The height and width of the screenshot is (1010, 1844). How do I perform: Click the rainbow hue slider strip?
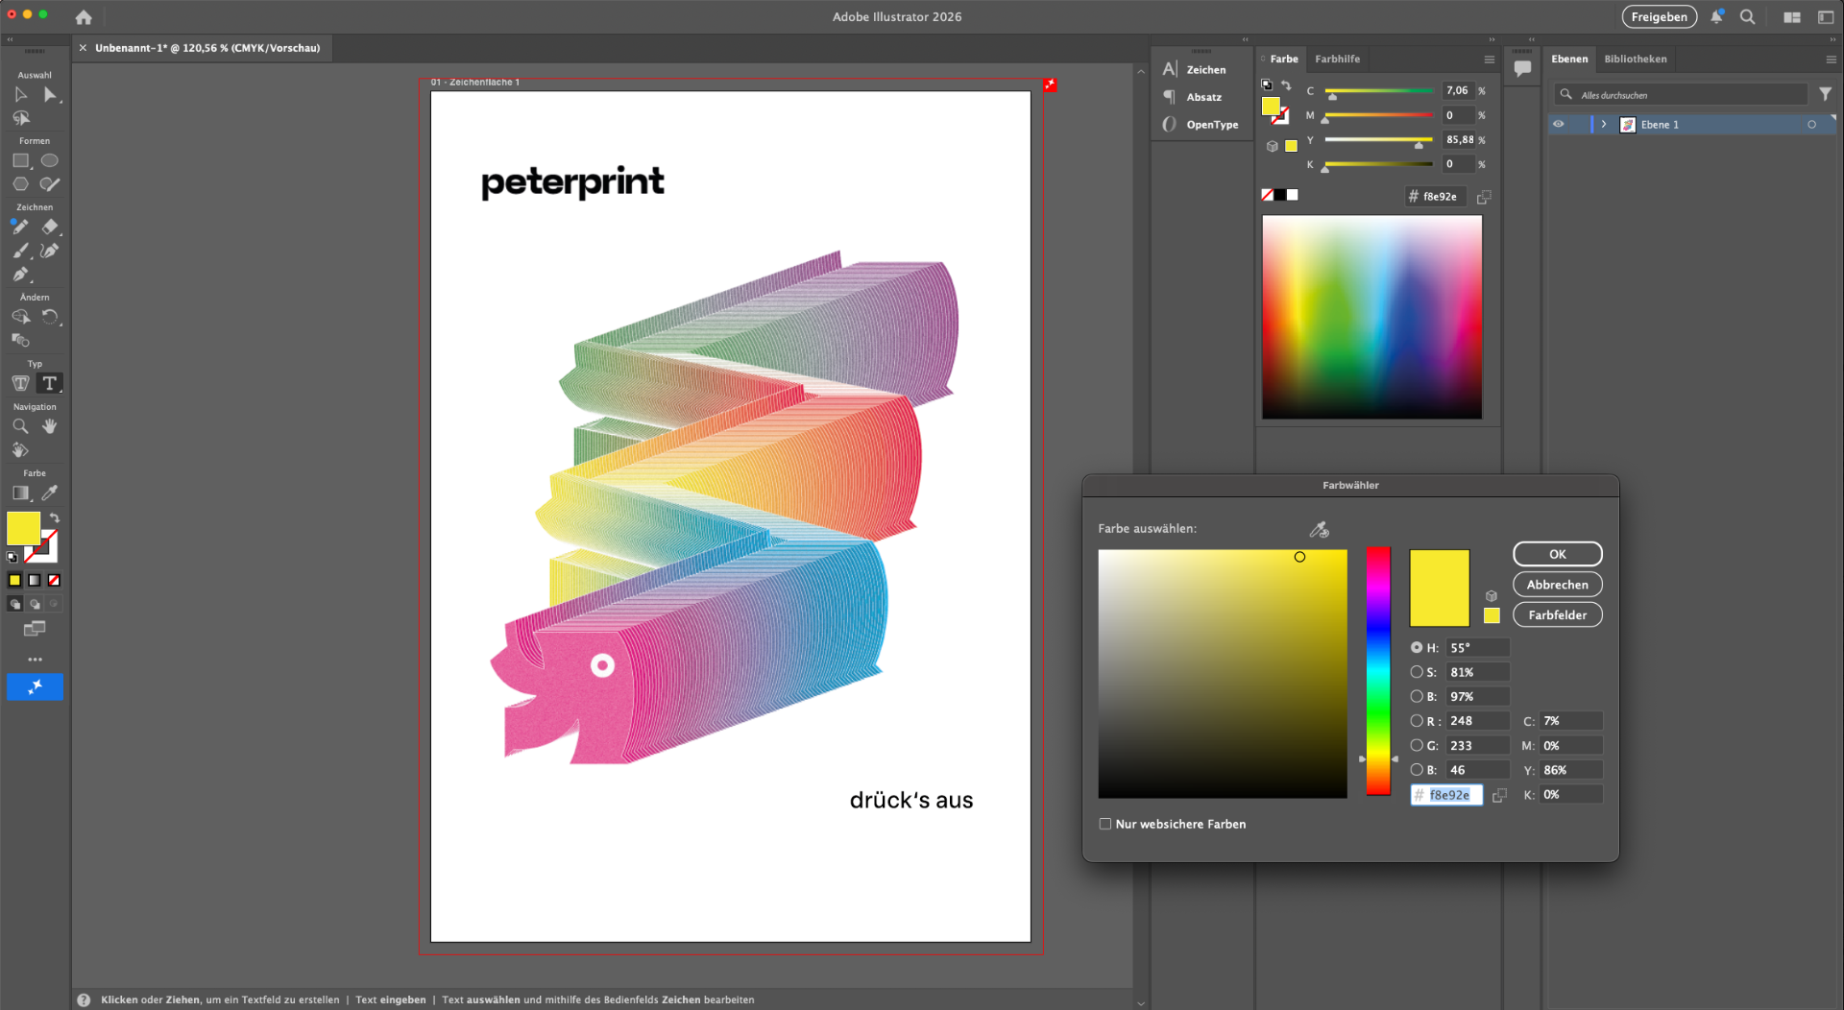[1378, 671]
